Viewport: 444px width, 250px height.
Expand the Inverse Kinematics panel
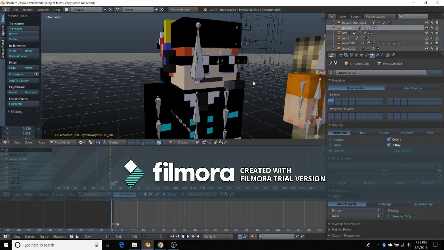pyautogui.click(x=345, y=224)
